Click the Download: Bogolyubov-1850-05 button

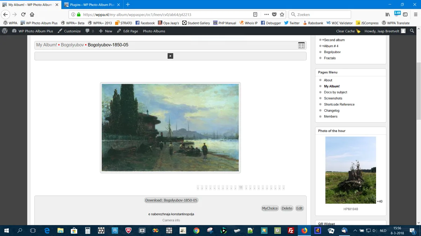(172, 200)
